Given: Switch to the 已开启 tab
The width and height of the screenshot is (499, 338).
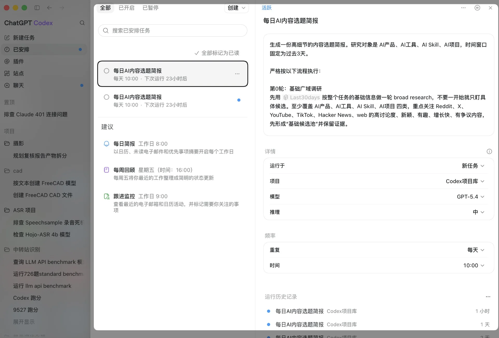Looking at the screenshot, I should tap(127, 8).
